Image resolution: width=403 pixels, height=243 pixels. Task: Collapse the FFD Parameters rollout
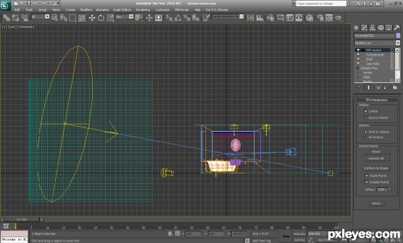pyautogui.click(x=377, y=100)
